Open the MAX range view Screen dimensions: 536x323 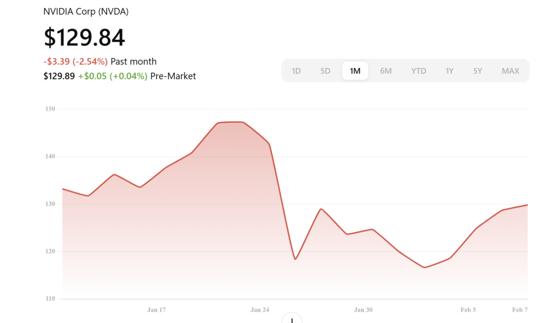pyautogui.click(x=510, y=71)
